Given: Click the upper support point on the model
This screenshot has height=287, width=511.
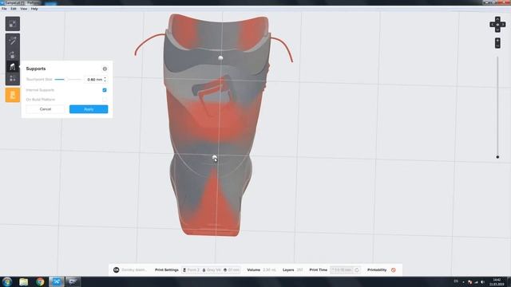Looking at the screenshot, I should pyautogui.click(x=220, y=58).
